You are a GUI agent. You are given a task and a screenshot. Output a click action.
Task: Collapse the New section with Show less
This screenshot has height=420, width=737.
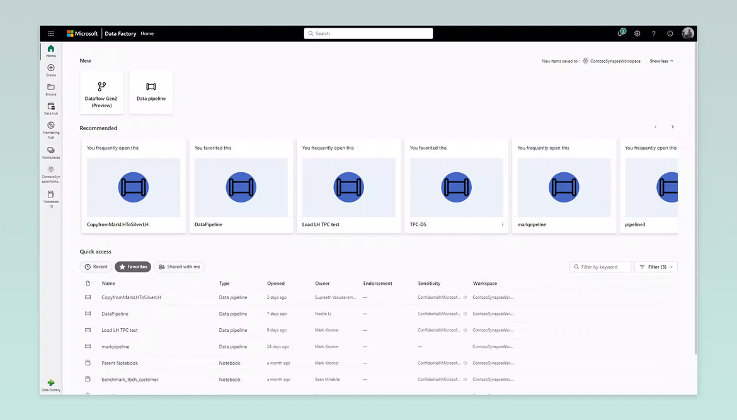661,61
